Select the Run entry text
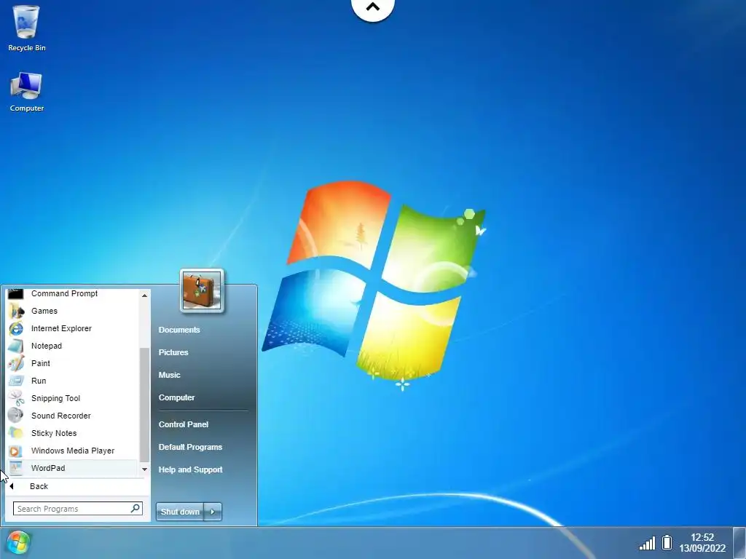 39,381
